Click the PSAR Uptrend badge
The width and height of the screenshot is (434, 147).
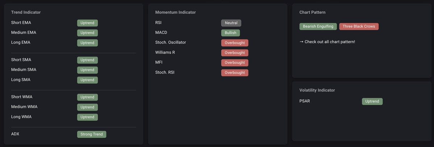[x=372, y=101]
